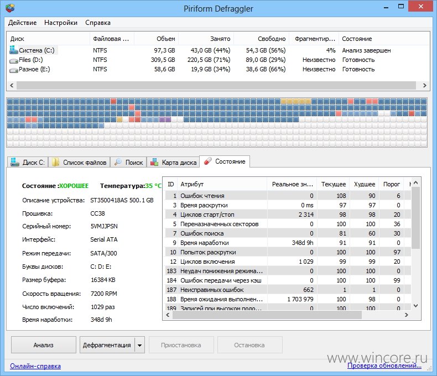Open the Проверка обновлений link
The width and height of the screenshot is (437, 376).
[x=384, y=365]
